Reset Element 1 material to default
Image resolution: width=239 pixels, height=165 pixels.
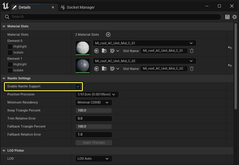coord(230,65)
